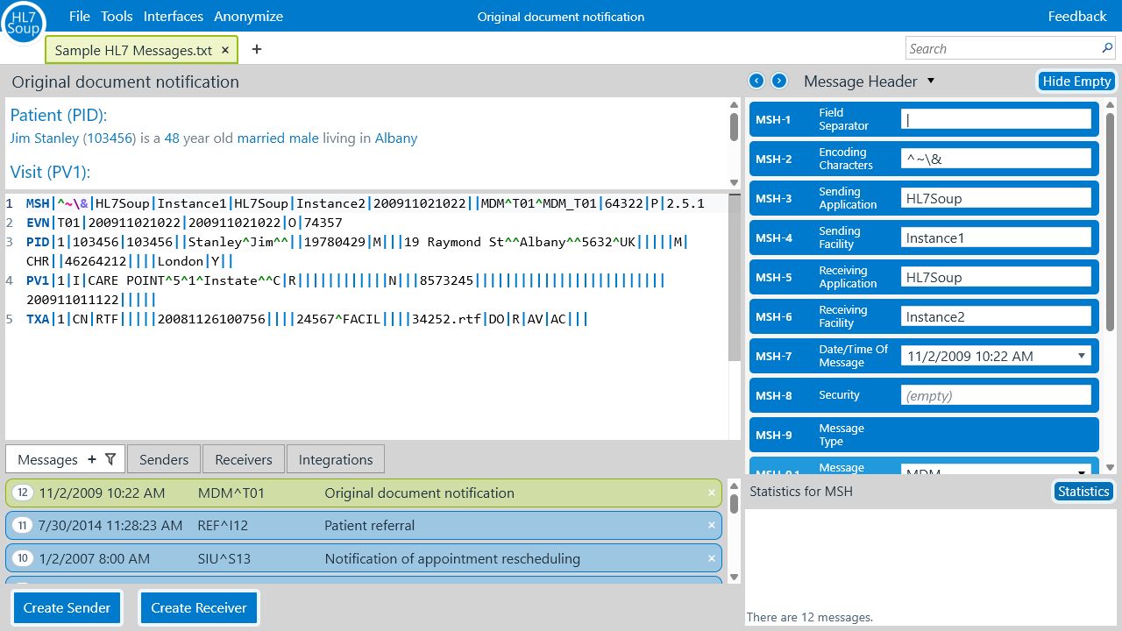Image resolution: width=1122 pixels, height=631 pixels.
Task: Select the MSH-9 Message Type row
Action: click(924, 435)
